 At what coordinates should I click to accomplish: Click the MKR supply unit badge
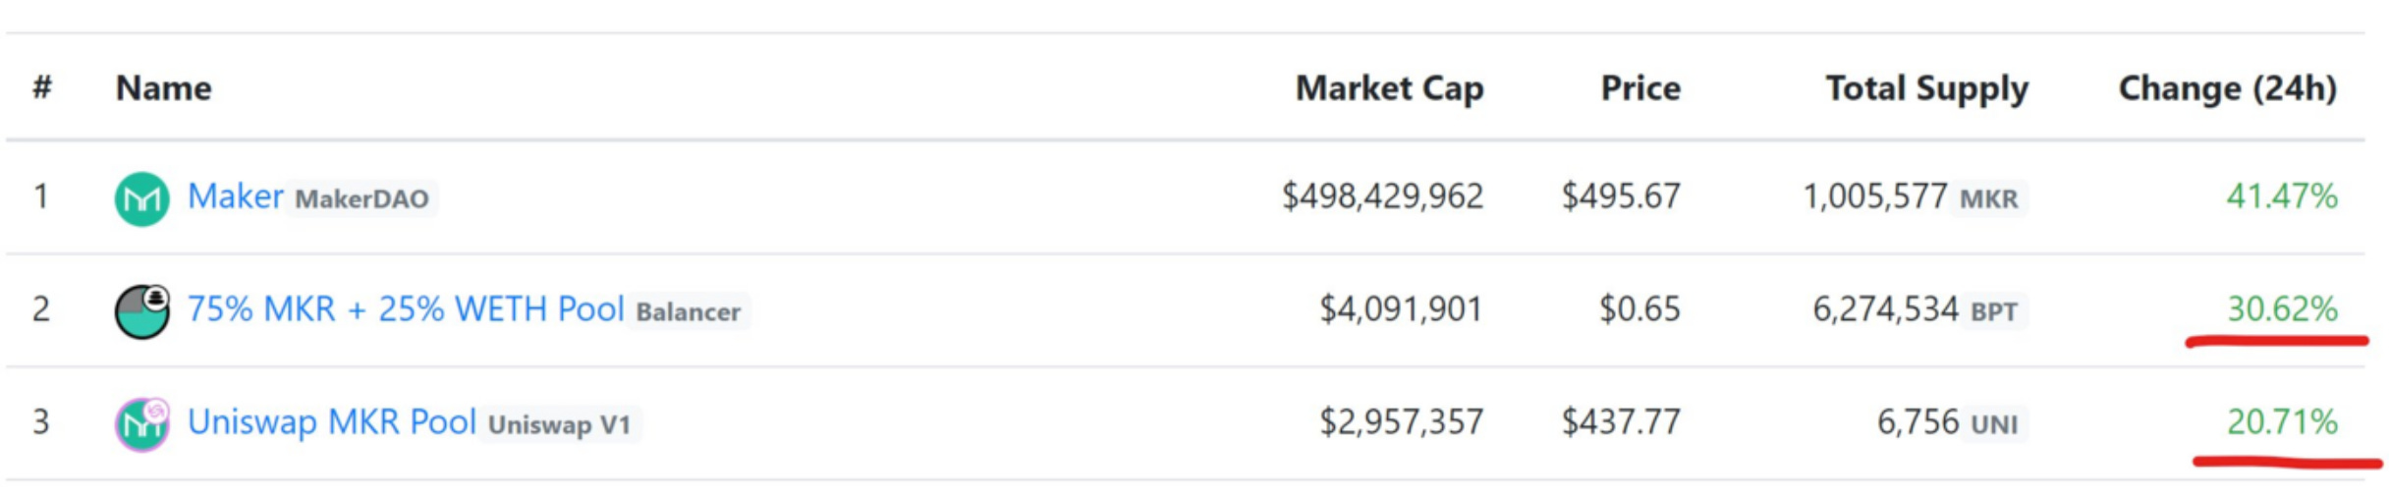click(1989, 199)
